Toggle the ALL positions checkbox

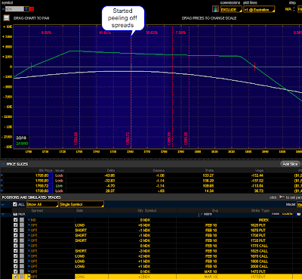coord(15,204)
